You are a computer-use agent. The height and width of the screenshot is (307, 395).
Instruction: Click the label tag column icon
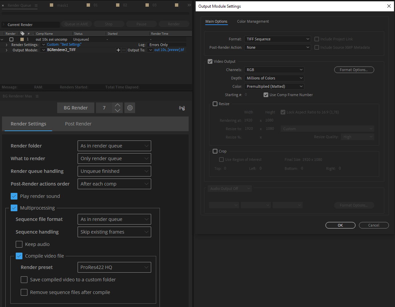coord(22,33)
